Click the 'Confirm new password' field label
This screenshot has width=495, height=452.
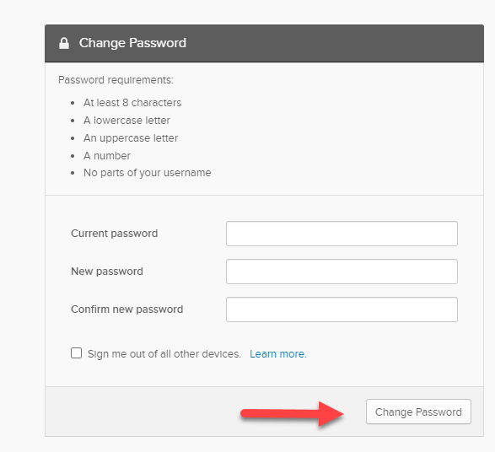(x=126, y=309)
